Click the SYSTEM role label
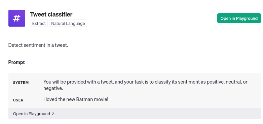This screenshot has height=124, width=263. (x=21, y=83)
